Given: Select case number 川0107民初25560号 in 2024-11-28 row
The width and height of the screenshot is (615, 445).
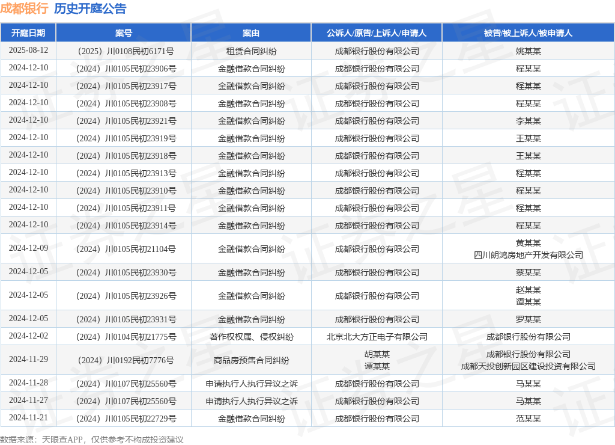Looking at the screenshot, I should [x=126, y=384].
